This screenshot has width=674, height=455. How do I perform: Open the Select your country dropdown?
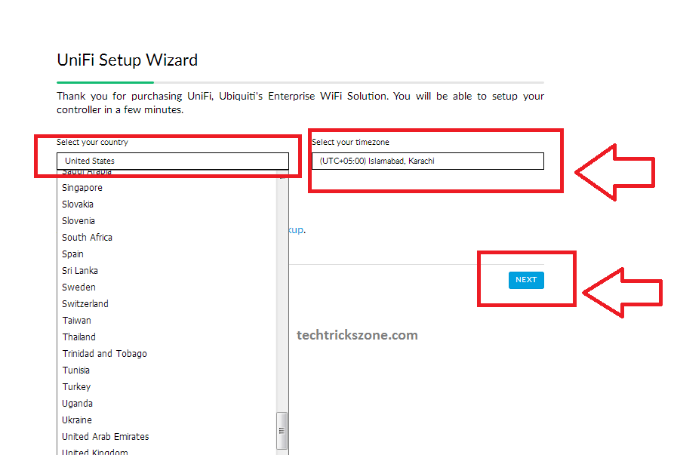172,161
